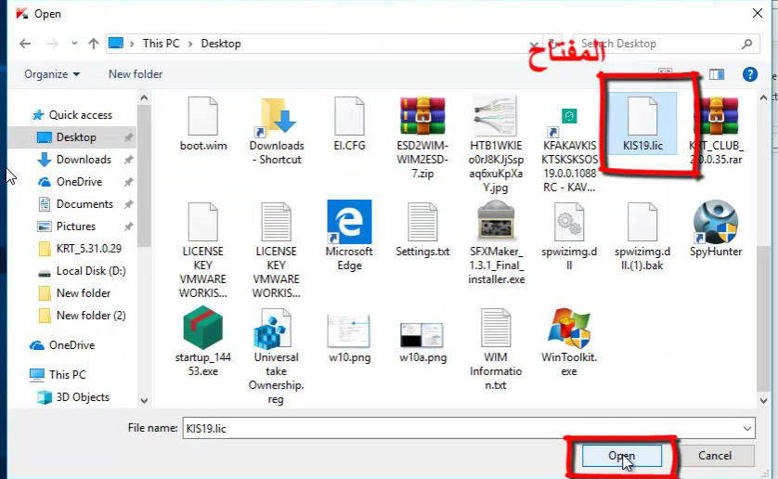Expand the File name dropdown arrow
Screen dimensions: 778x479
coord(747,428)
